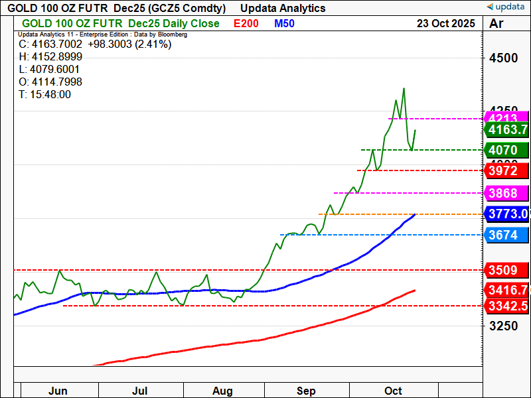Select the red 3342.5 support label
This screenshot has width=531, height=398.
point(506,306)
